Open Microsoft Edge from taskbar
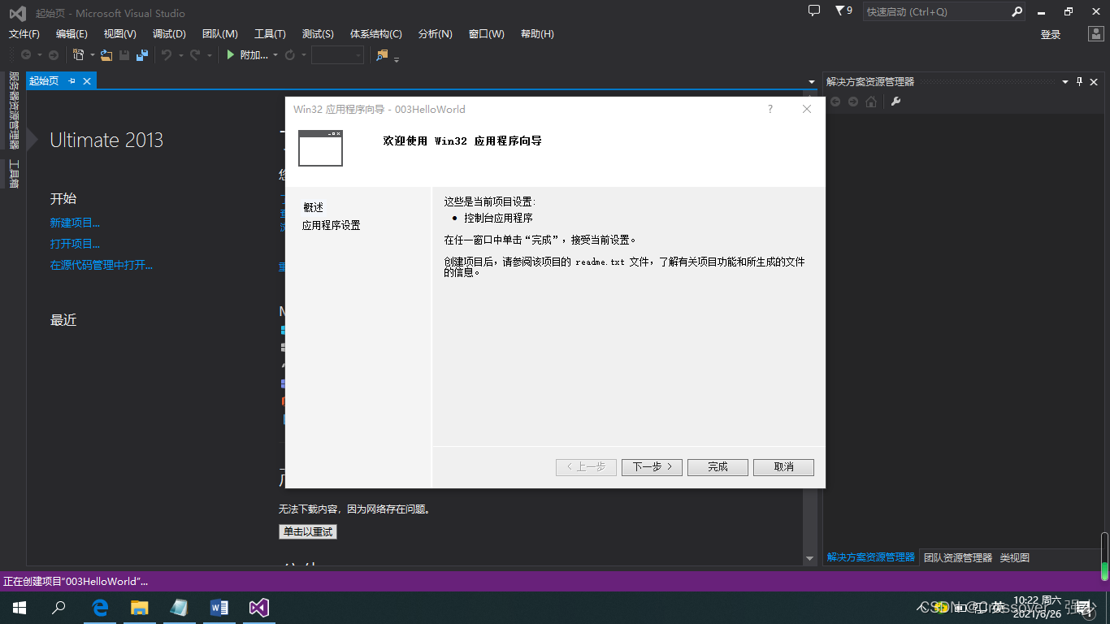This screenshot has height=624, width=1110. (101, 608)
